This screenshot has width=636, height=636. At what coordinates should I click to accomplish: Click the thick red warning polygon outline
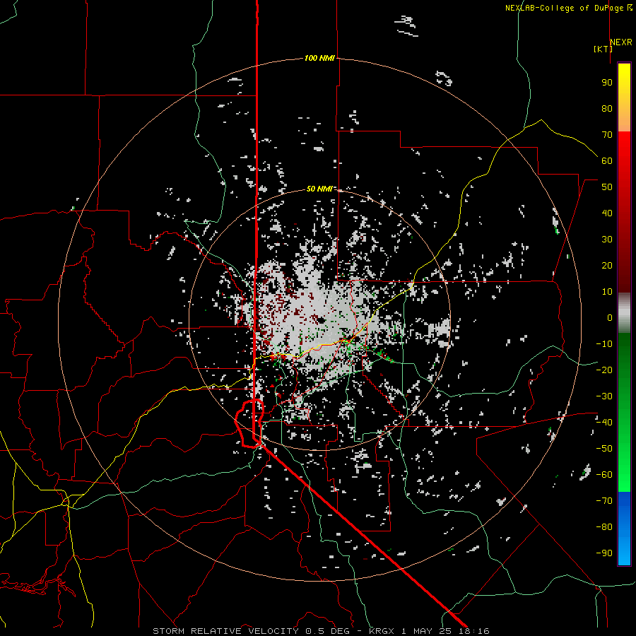tap(250, 423)
